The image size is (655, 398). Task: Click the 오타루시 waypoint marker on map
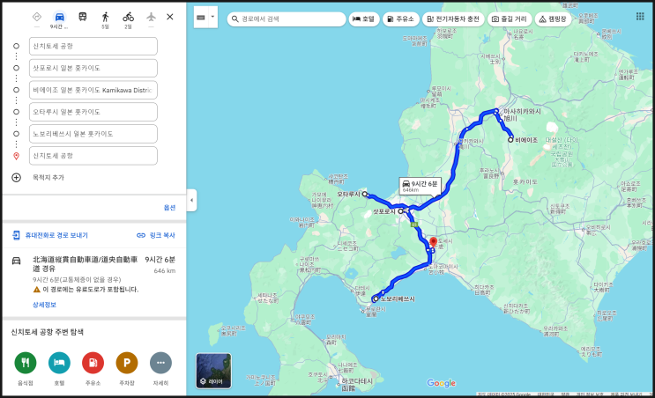pyautogui.click(x=365, y=194)
